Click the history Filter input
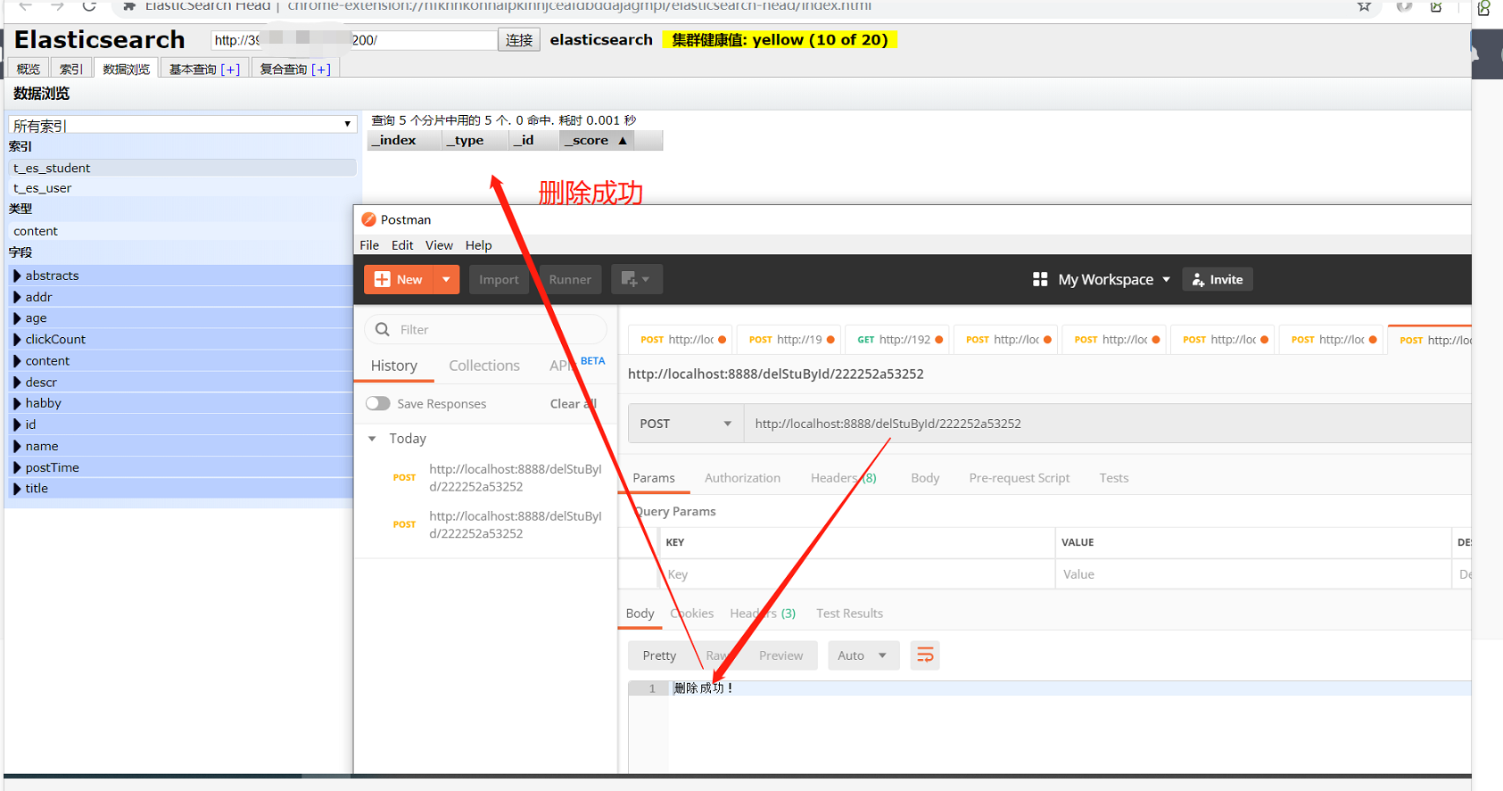 click(486, 329)
